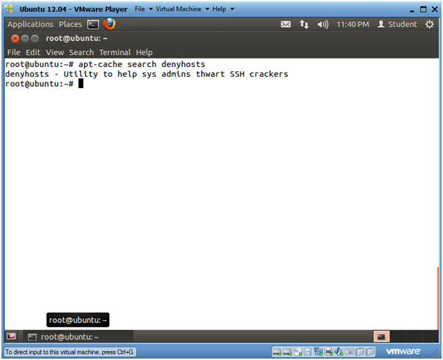
Task: Click the 'To direct input to this virtual machine' message
Action: (70, 352)
